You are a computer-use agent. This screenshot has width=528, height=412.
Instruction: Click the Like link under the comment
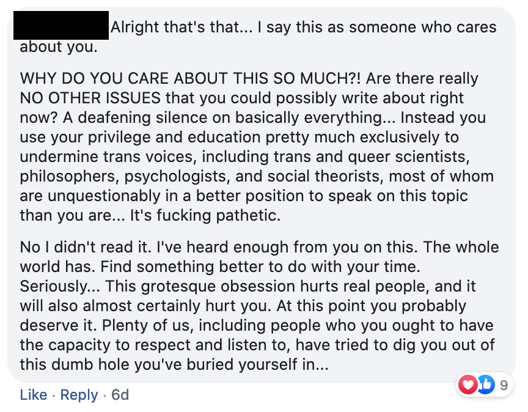tap(33, 395)
